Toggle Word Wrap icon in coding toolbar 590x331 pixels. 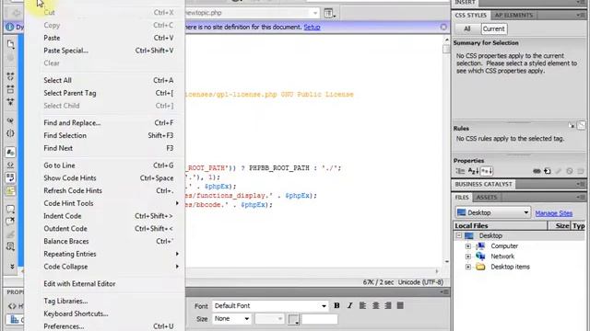pos(10,177)
